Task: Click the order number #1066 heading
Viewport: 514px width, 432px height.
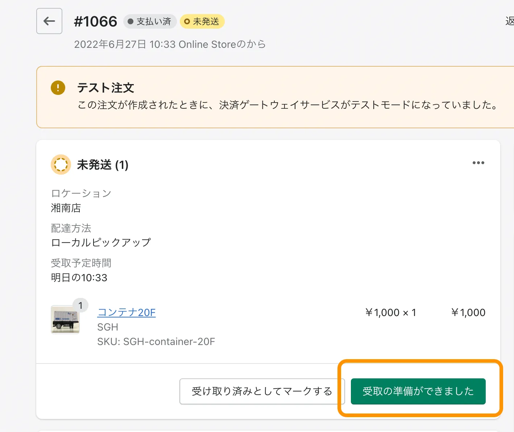Action: pyautogui.click(x=95, y=21)
